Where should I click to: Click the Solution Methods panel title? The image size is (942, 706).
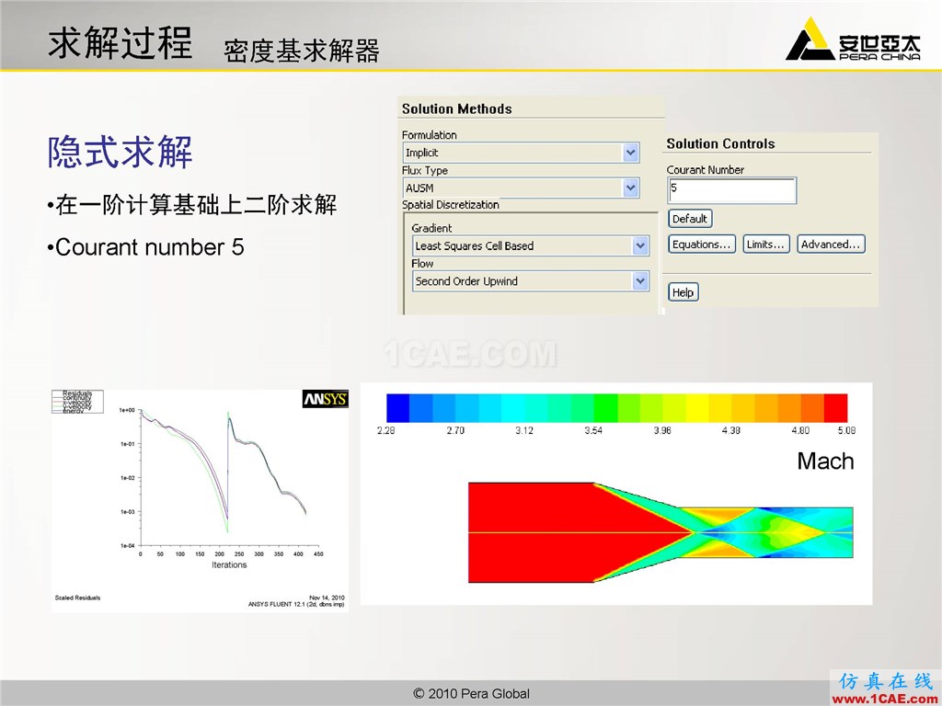pyautogui.click(x=456, y=108)
